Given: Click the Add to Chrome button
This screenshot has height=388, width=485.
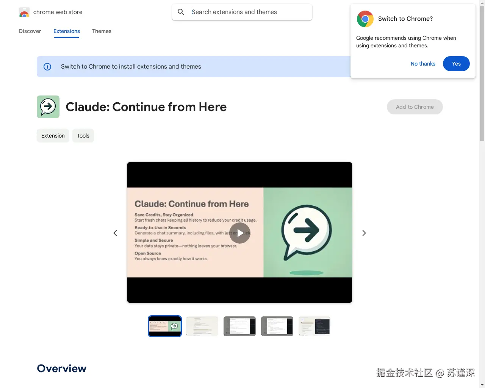Looking at the screenshot, I should pyautogui.click(x=415, y=107).
